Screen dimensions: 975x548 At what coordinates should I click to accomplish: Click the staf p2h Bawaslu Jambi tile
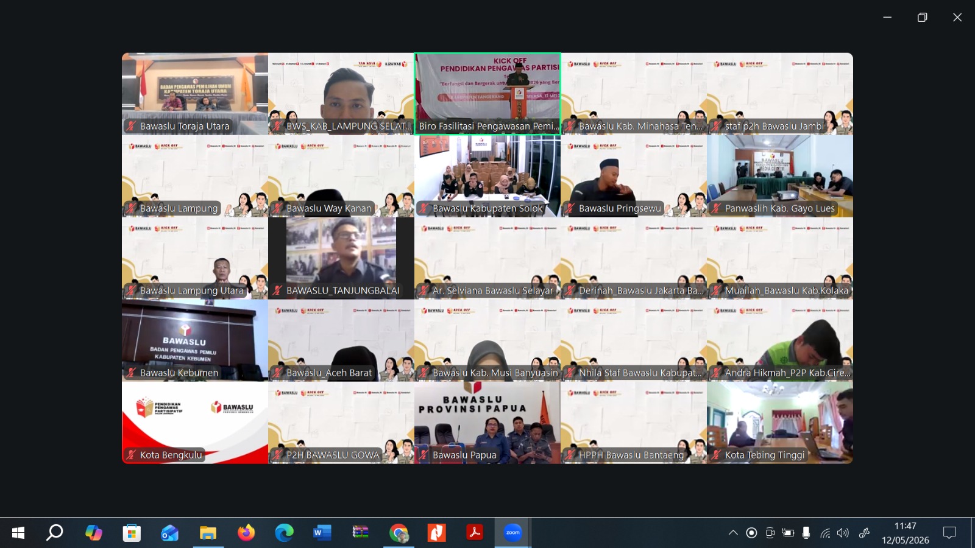[x=780, y=94]
